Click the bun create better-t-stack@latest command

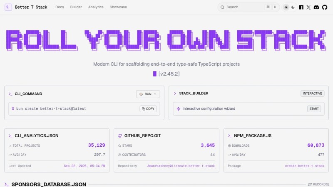(51, 108)
